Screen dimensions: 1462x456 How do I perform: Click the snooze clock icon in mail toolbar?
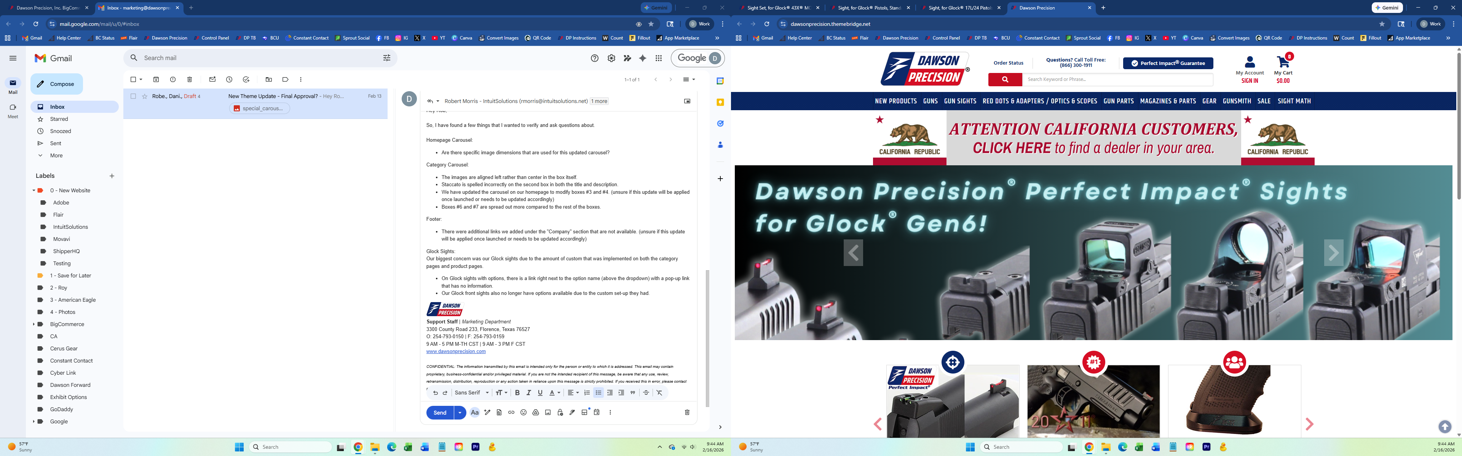point(229,79)
